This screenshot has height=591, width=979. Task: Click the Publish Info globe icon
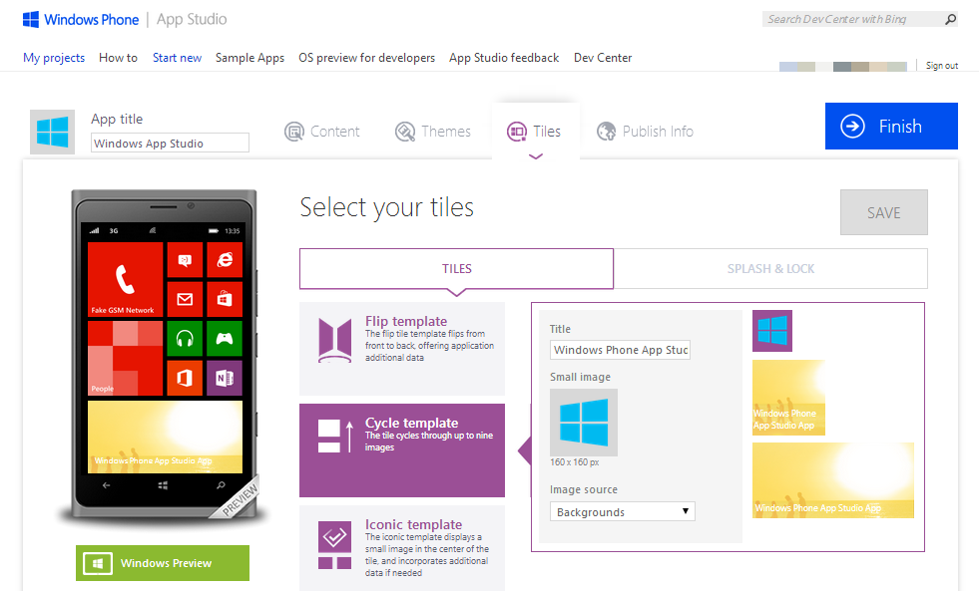[606, 132]
